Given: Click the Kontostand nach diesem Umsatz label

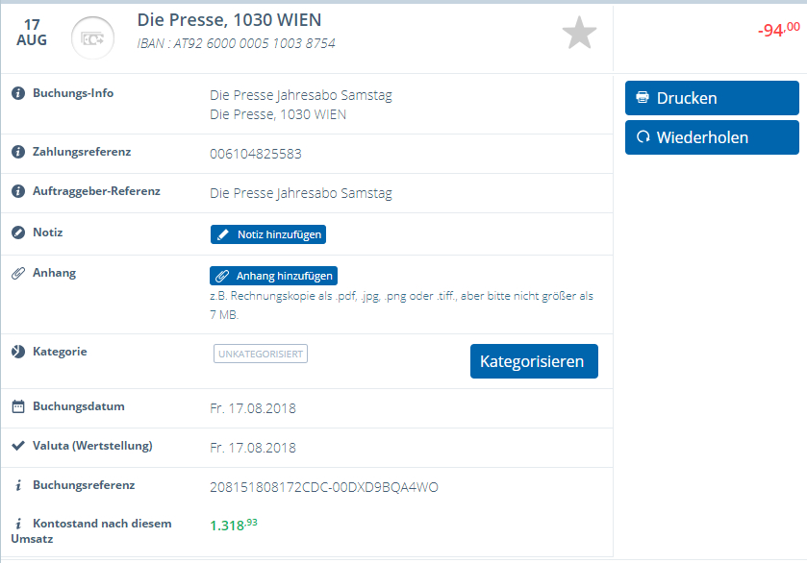Looking at the screenshot, I should pos(91,531).
